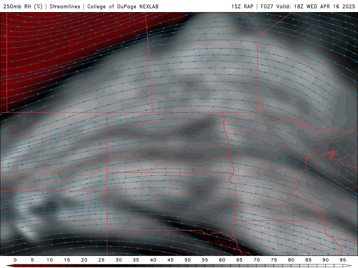Select the 50 value on the color scale

pyautogui.click(x=188, y=260)
